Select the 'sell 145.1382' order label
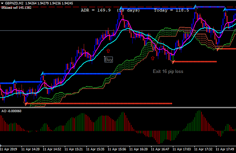Viewport: 236px width, 153px height. 22,8
